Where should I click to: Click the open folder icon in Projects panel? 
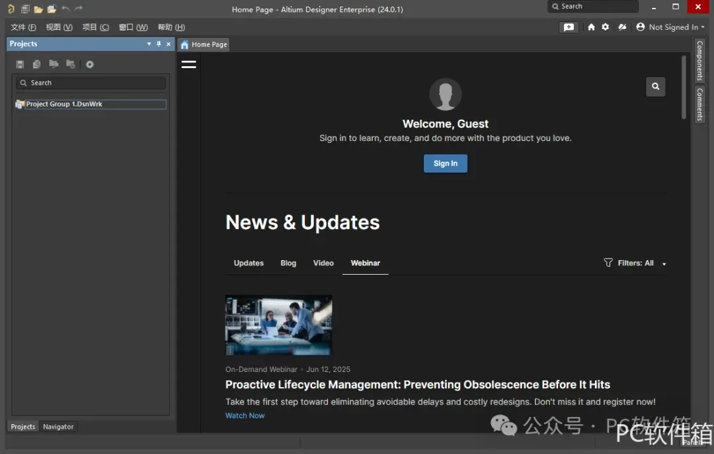tap(54, 64)
